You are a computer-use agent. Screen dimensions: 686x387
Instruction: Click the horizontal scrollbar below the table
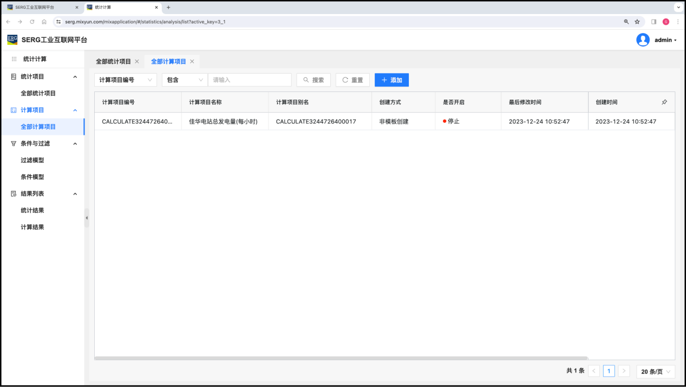(341, 358)
